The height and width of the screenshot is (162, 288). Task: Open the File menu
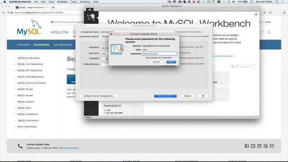pos(36,2)
